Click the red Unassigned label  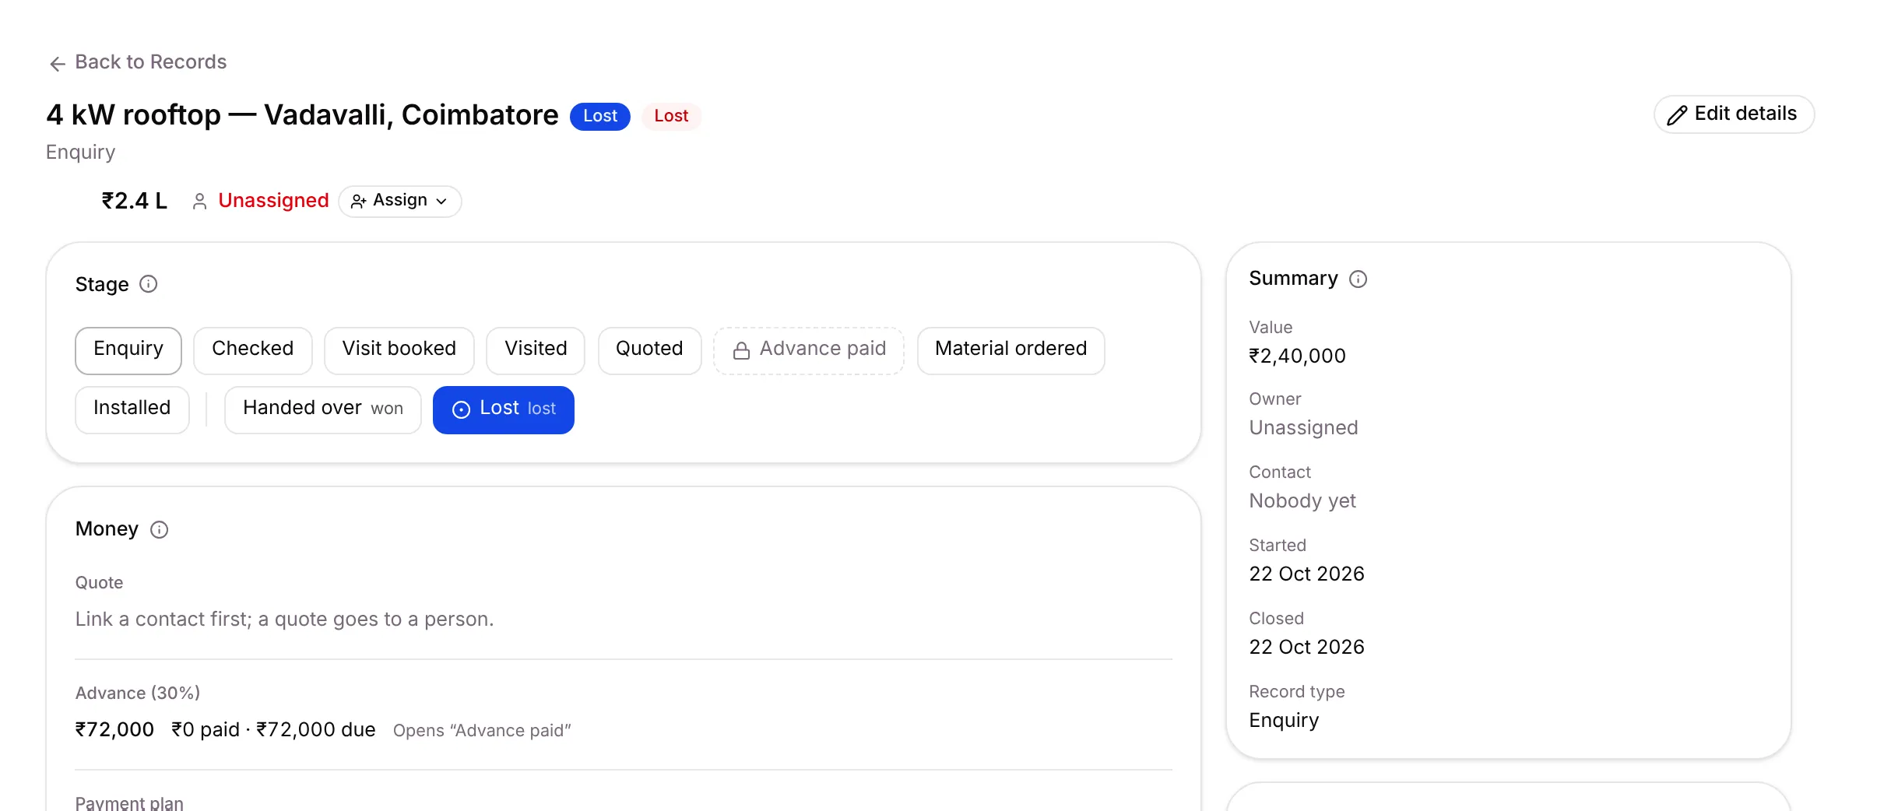tap(273, 201)
